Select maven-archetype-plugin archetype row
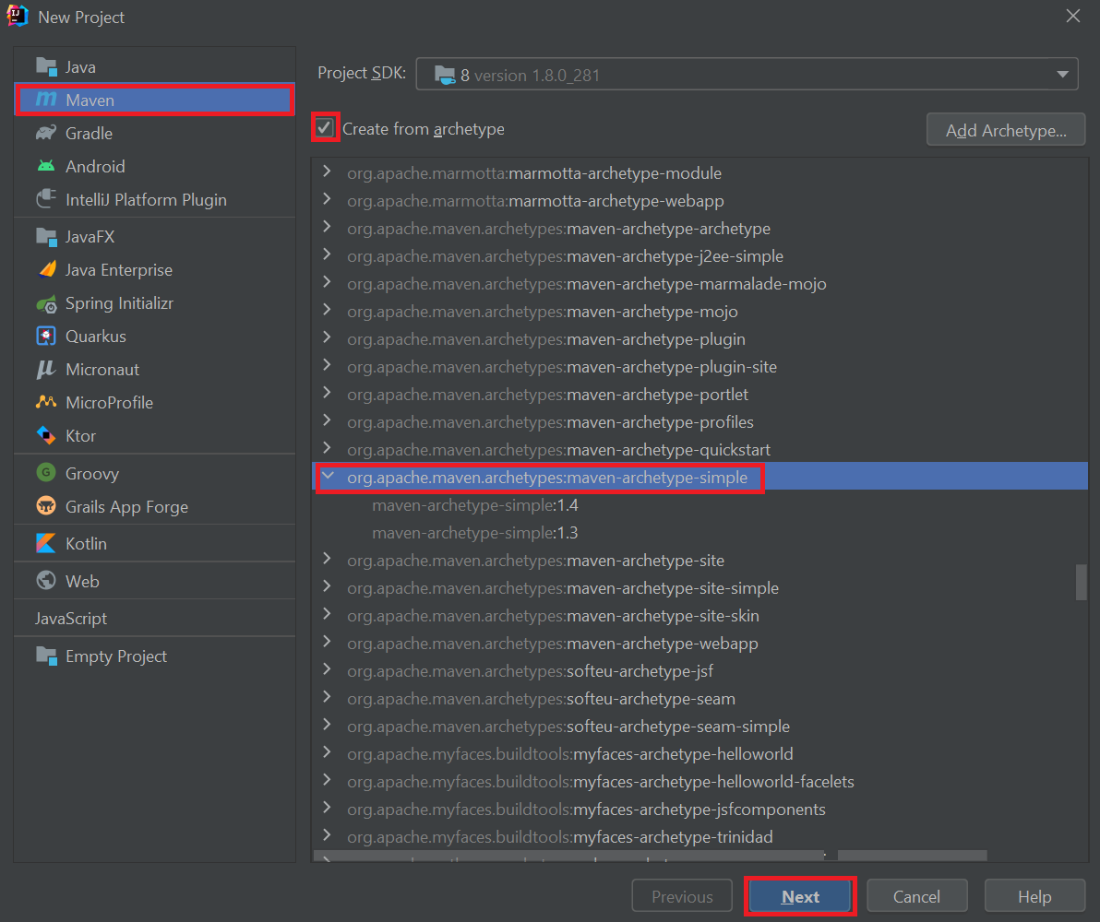The height and width of the screenshot is (922, 1100). tap(700, 338)
